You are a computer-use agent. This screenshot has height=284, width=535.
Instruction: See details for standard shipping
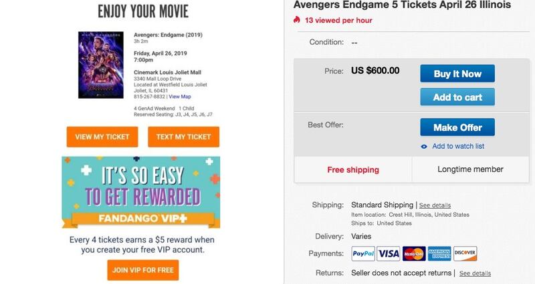click(x=435, y=205)
